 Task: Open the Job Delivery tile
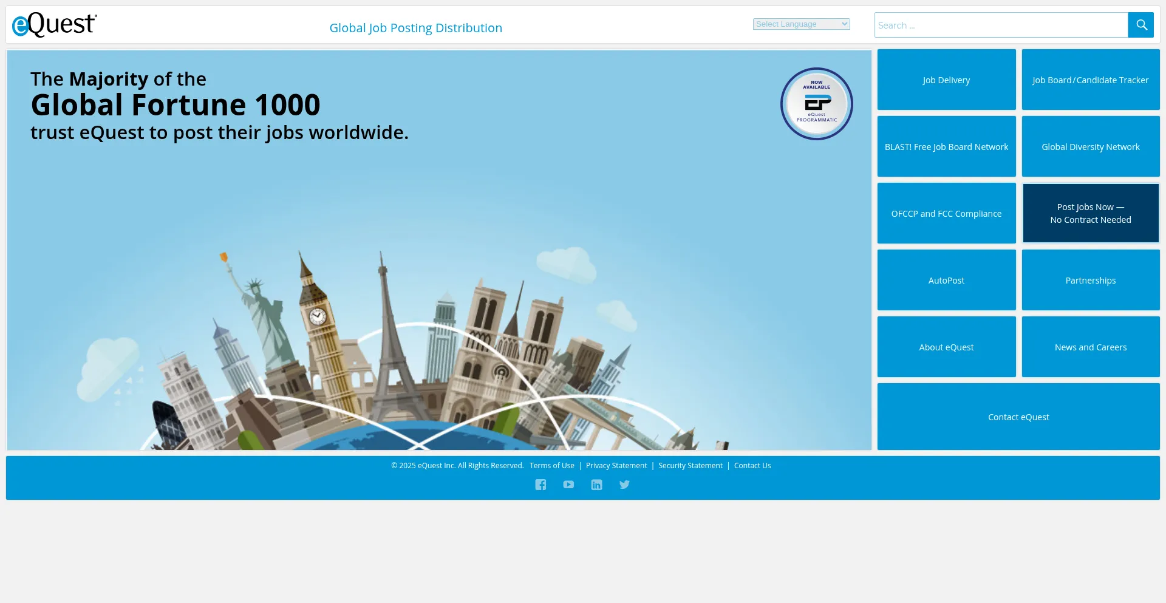[x=946, y=80]
